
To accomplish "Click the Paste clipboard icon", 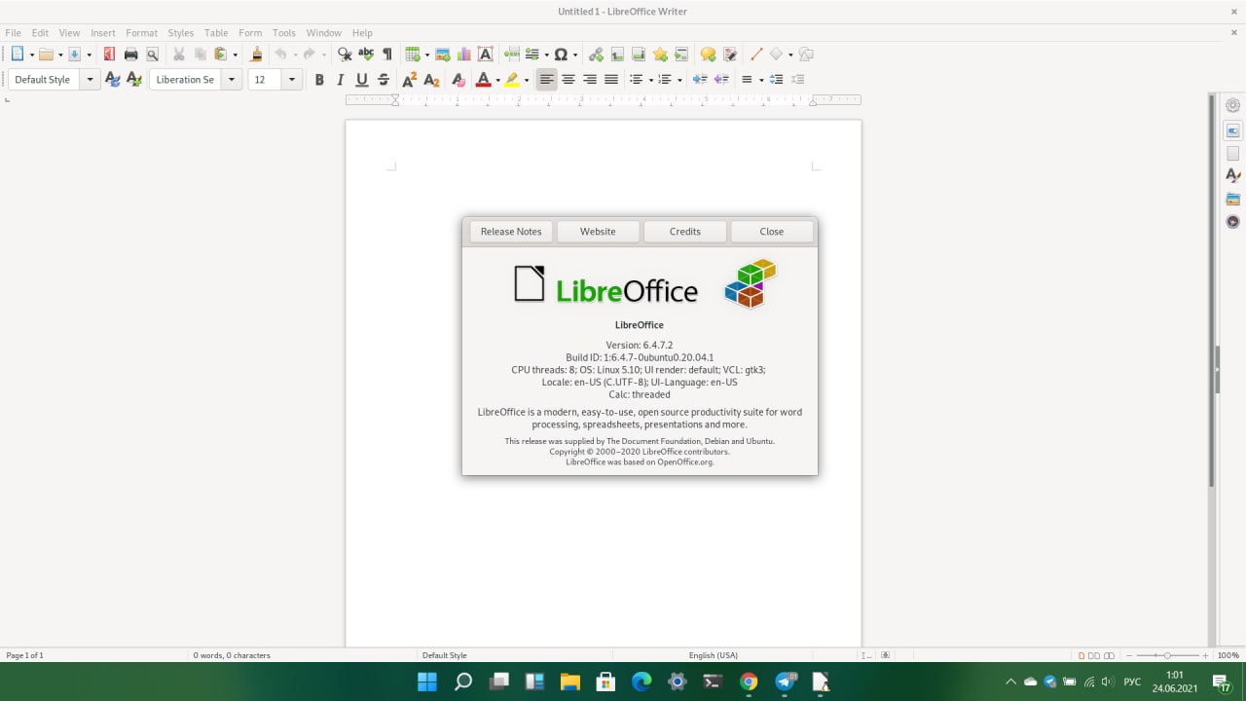I will pyautogui.click(x=221, y=55).
